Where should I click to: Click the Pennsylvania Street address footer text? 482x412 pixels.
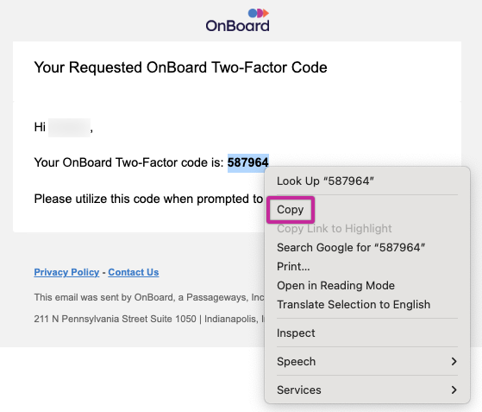pyautogui.click(x=149, y=319)
